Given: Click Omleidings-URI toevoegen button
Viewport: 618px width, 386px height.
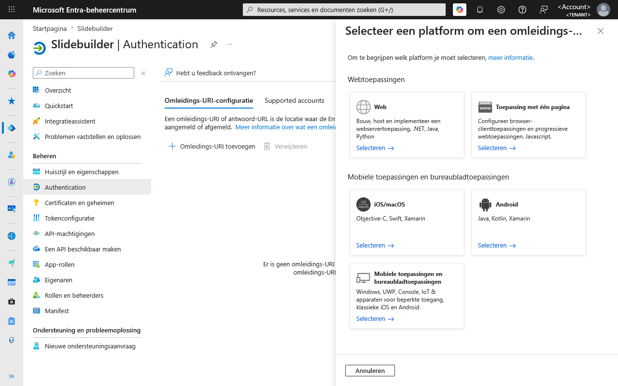Looking at the screenshot, I should point(211,146).
